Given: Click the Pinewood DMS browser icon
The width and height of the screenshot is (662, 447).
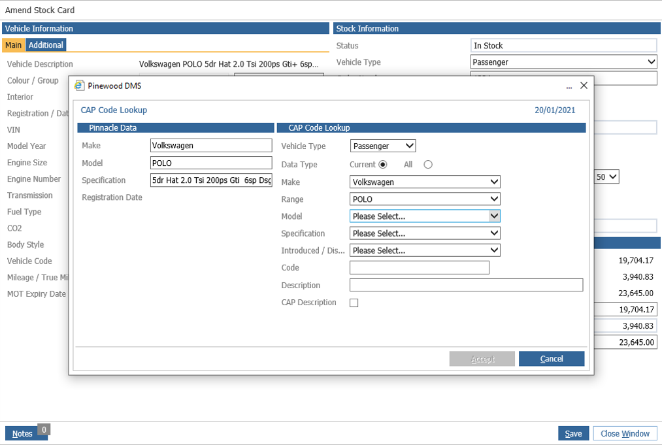Looking at the screenshot, I should click(79, 86).
